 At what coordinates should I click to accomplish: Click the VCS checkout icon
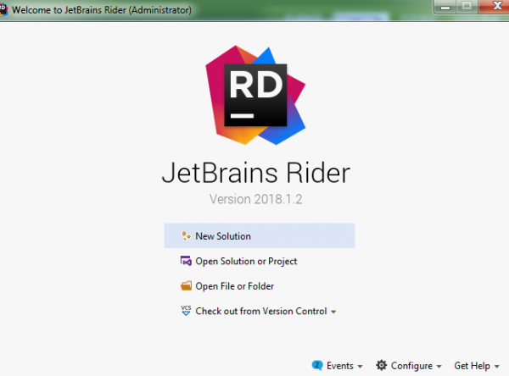click(186, 311)
